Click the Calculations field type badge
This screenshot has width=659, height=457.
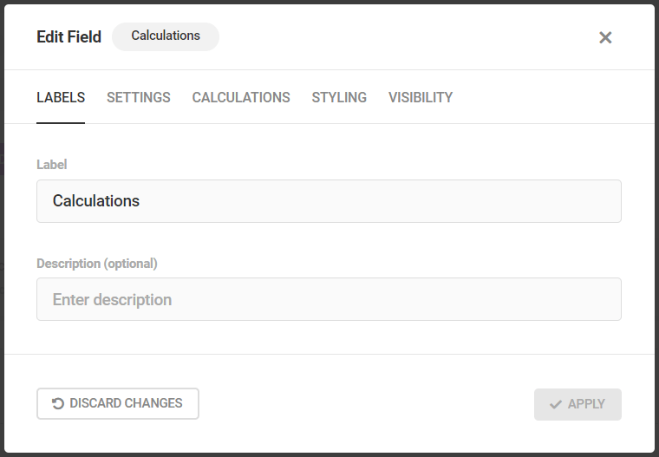(166, 36)
